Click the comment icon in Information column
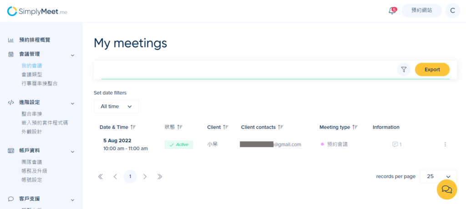The width and height of the screenshot is (466, 209). point(395,144)
